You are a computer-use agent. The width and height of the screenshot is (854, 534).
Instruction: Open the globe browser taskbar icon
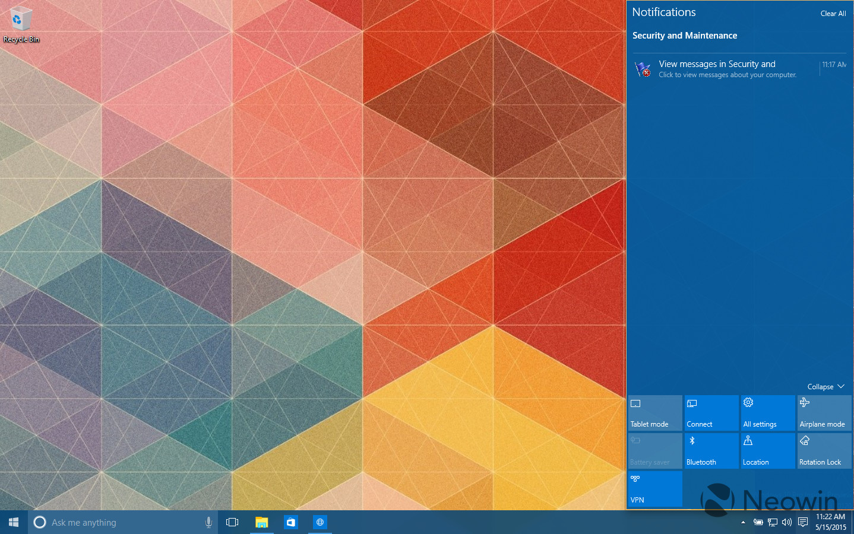(320, 522)
